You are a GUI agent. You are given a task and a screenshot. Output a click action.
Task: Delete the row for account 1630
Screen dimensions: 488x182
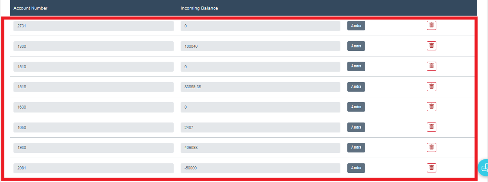pyautogui.click(x=431, y=106)
